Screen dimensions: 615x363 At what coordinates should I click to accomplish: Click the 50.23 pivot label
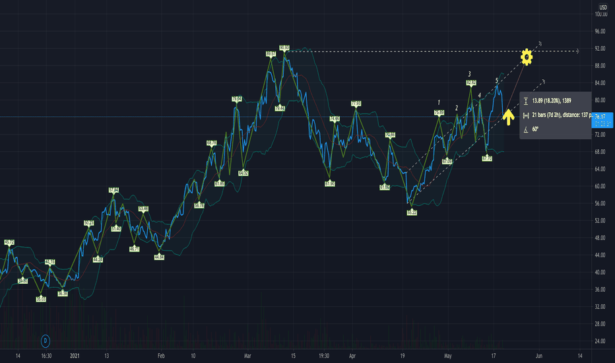tap(89, 223)
